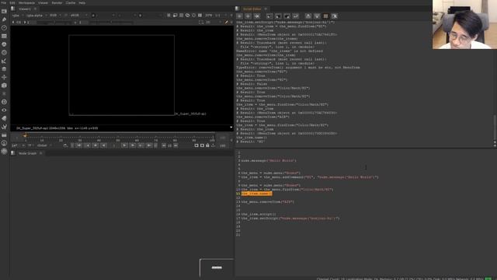Open the sRGB viewer process dropdown
497x280 pixels.
pos(78,16)
